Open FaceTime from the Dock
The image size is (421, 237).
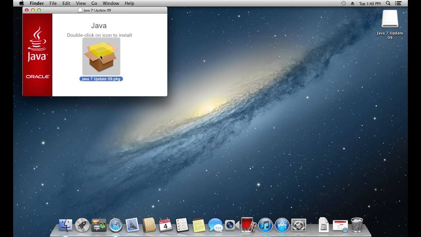click(232, 225)
